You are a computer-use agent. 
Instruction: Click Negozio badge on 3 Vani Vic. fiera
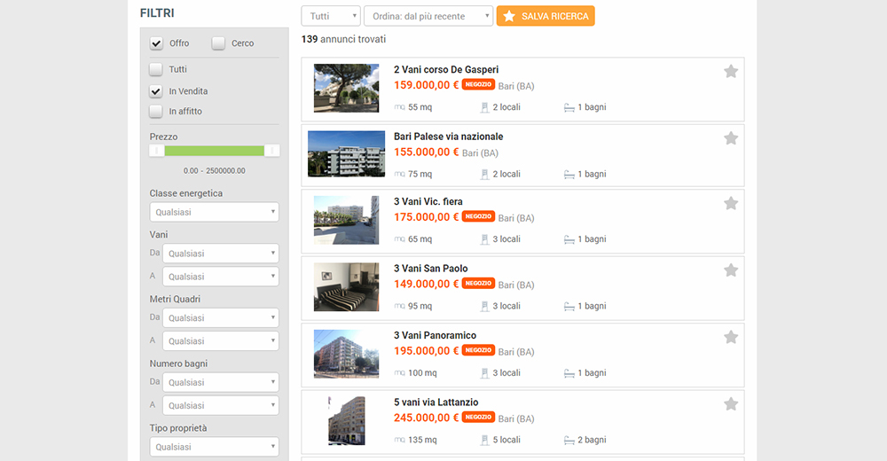tap(479, 216)
